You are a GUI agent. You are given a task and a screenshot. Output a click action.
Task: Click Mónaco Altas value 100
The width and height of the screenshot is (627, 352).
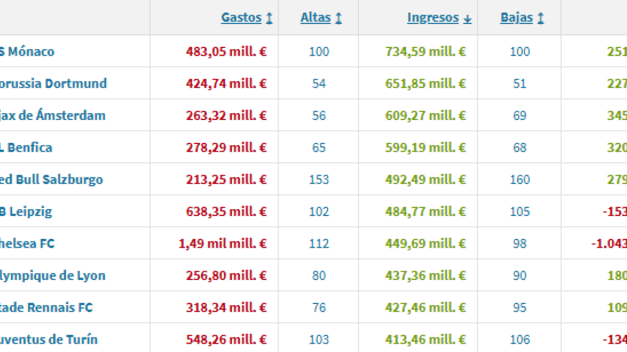click(319, 52)
